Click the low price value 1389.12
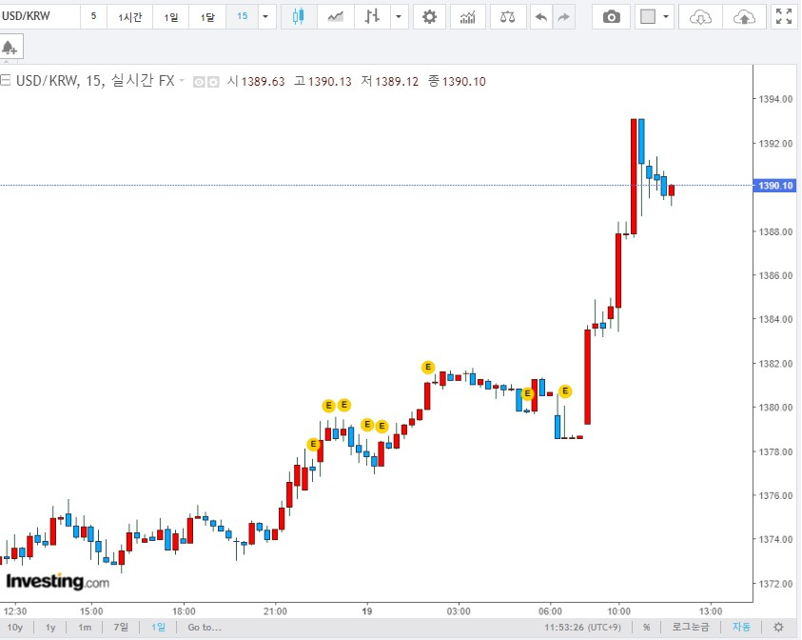The width and height of the screenshot is (802, 640). click(397, 81)
